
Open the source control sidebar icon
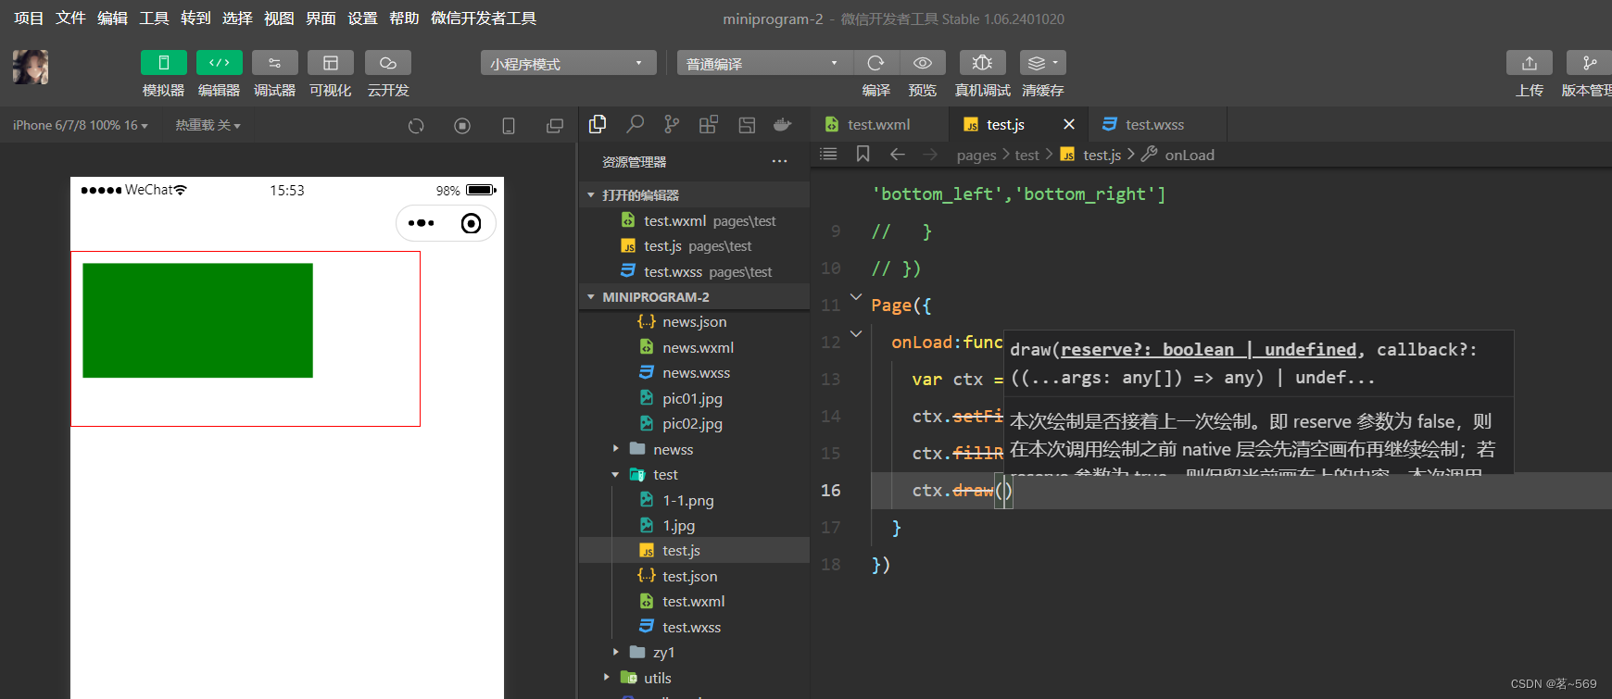tap(672, 124)
